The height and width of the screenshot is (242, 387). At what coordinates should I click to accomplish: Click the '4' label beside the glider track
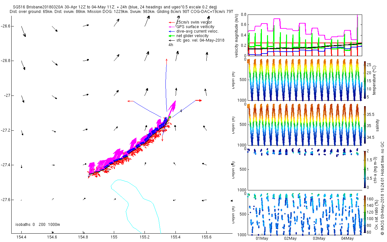181,111
